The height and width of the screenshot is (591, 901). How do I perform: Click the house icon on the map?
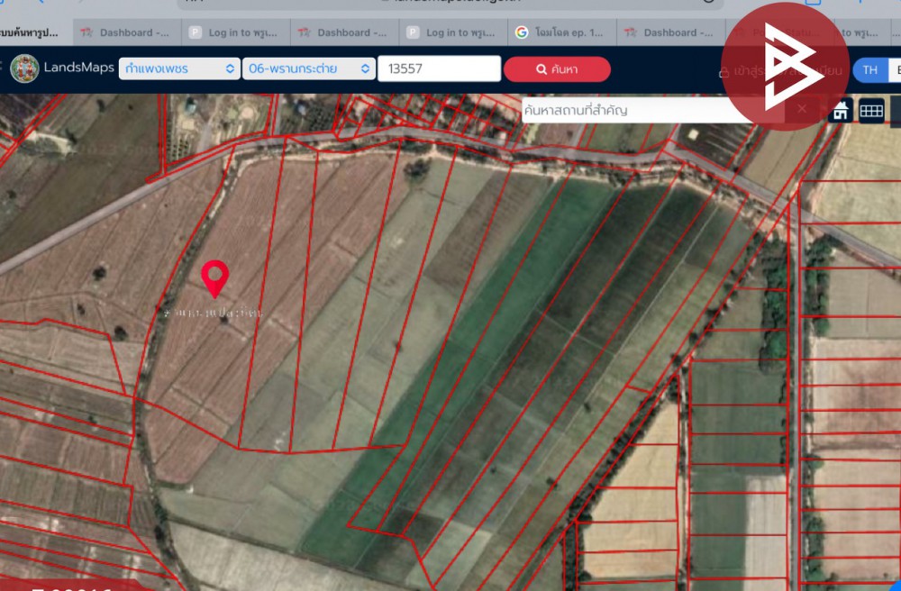[840, 110]
